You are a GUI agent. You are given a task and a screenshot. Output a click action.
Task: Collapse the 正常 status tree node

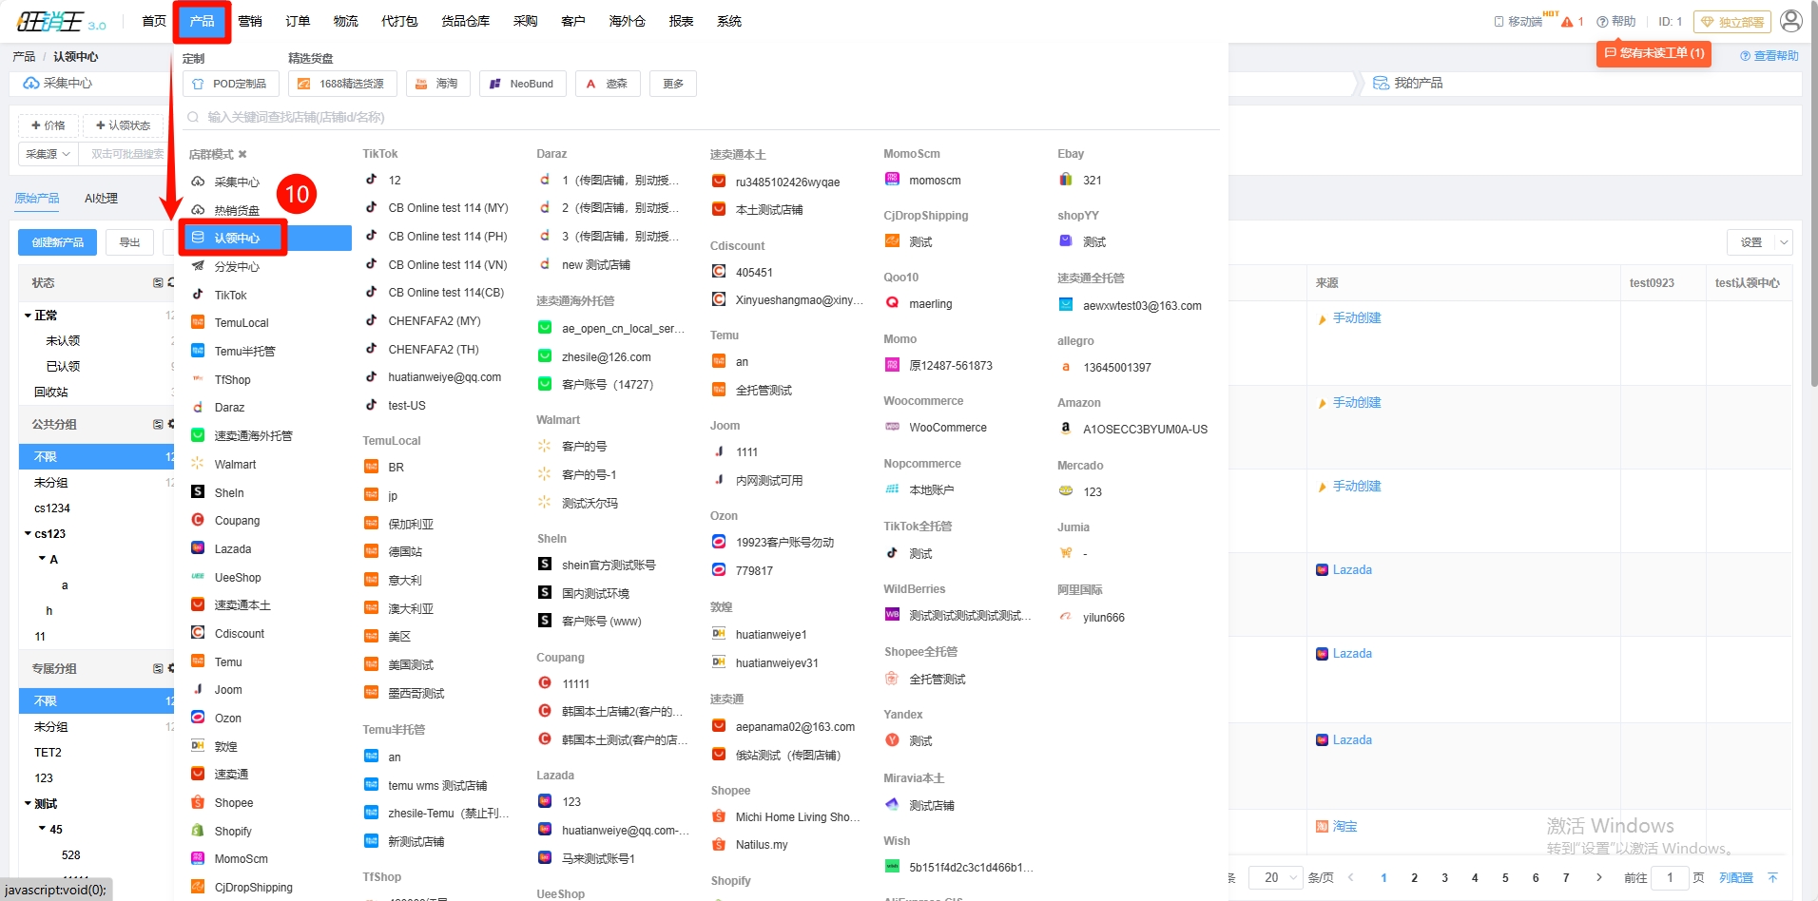[x=28, y=316]
